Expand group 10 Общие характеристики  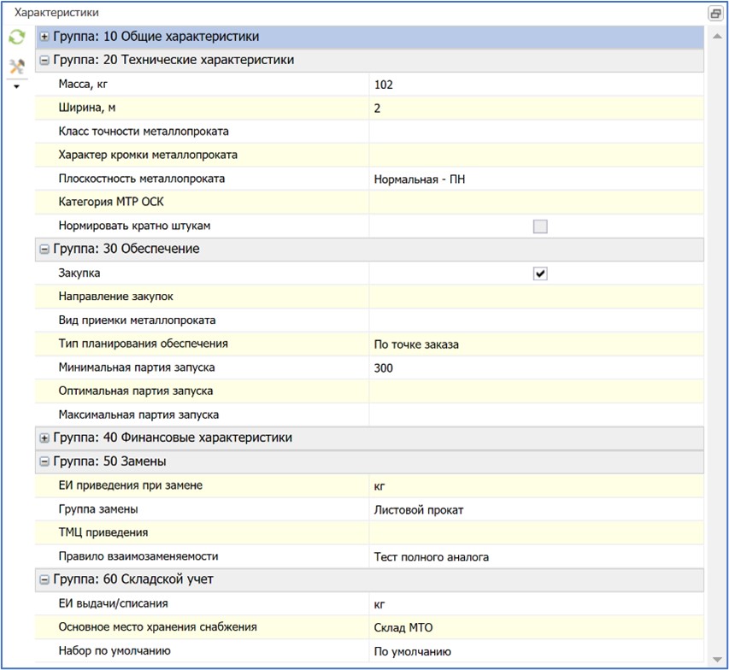pos(44,37)
